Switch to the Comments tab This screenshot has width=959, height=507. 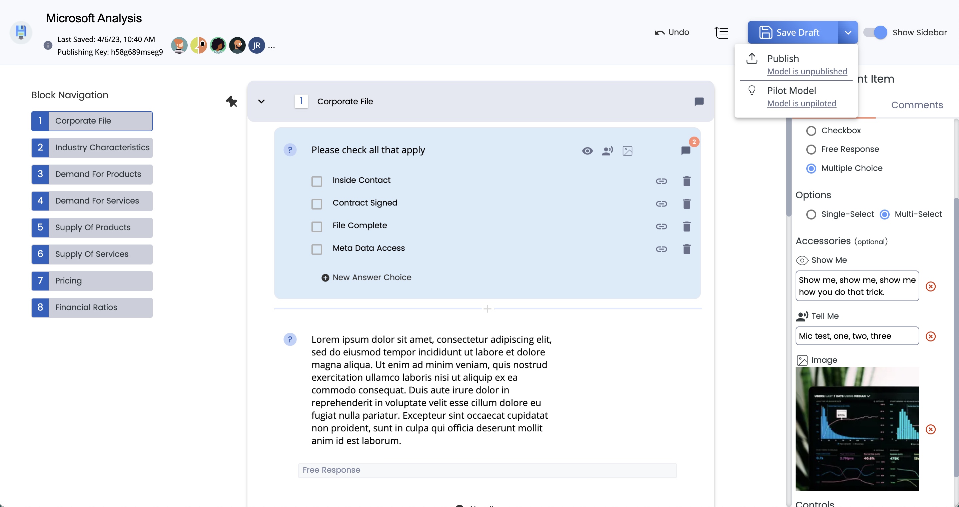tap(917, 105)
